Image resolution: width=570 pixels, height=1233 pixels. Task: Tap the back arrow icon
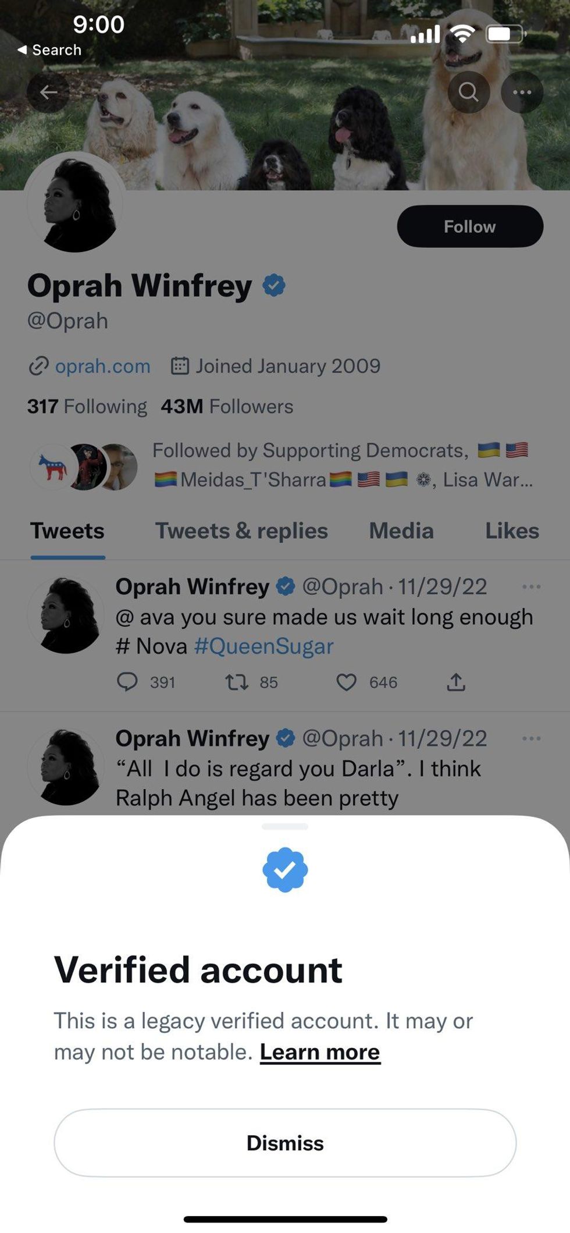48,92
